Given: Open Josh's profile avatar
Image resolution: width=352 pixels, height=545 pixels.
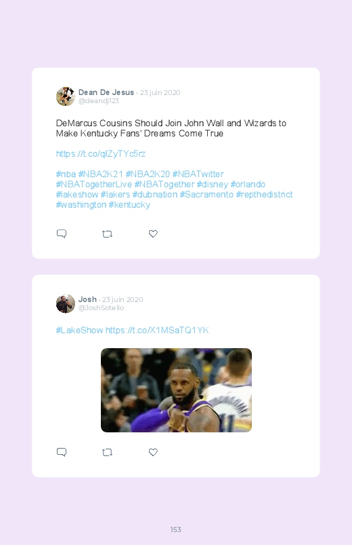Looking at the screenshot, I should point(66,303).
